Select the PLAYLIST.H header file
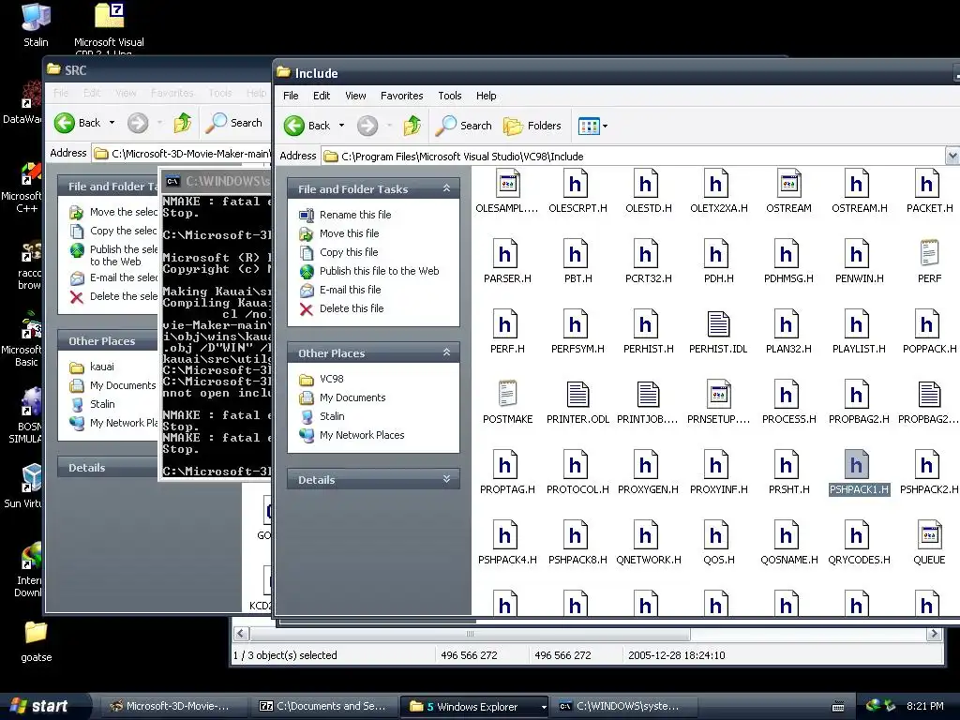Image resolution: width=960 pixels, height=720 pixels. [859, 332]
